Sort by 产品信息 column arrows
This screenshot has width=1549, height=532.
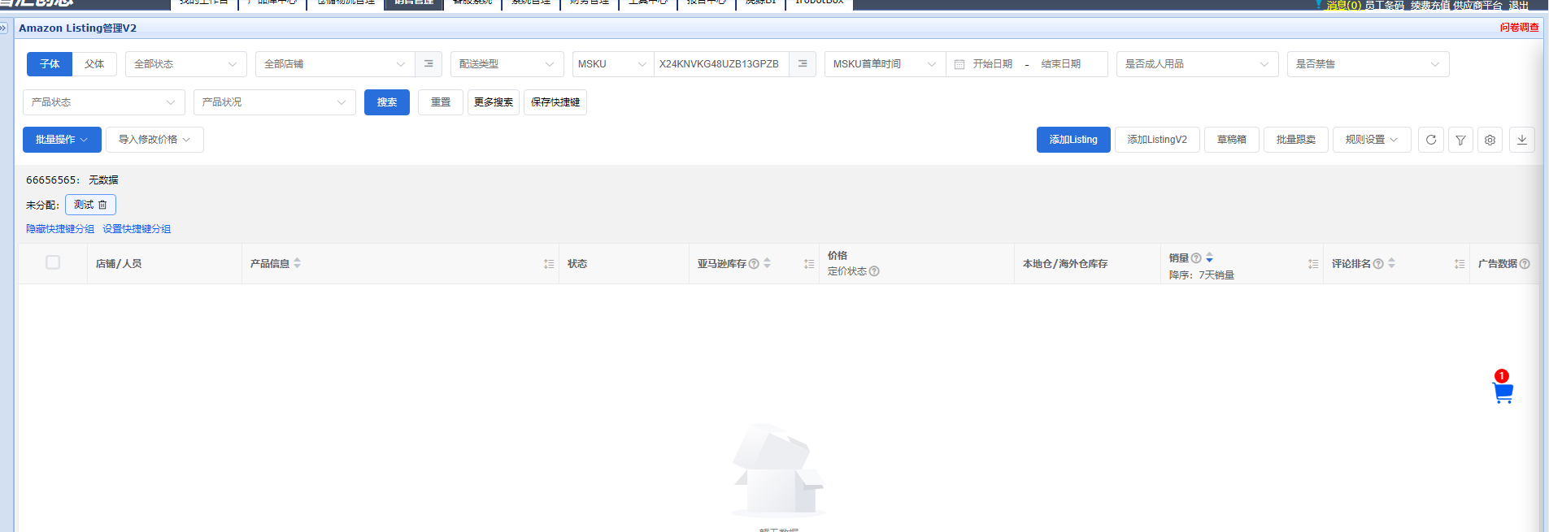(298, 263)
